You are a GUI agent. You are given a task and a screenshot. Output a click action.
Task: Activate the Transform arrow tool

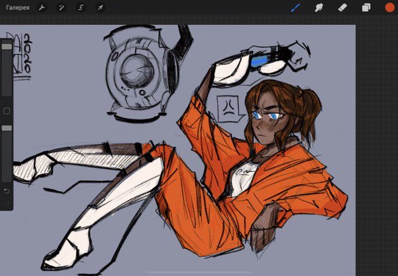tap(100, 8)
